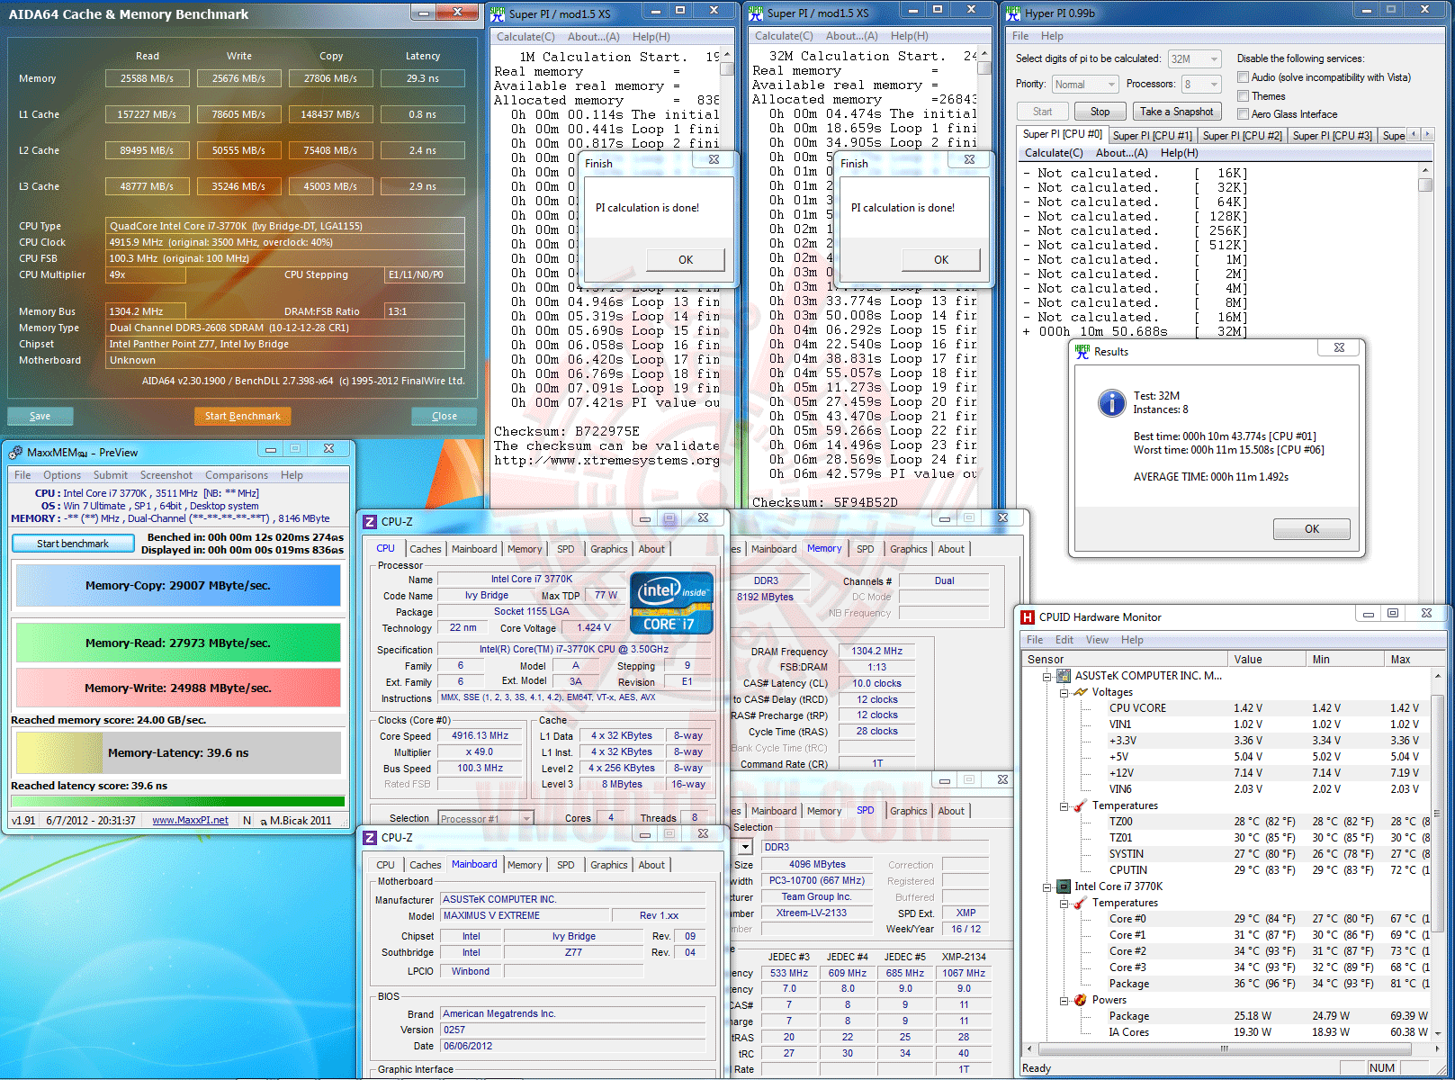Click the Hardware Monitor horizontal scrollbar
Image resolution: width=1455 pixels, height=1080 pixels.
pos(1224,1048)
